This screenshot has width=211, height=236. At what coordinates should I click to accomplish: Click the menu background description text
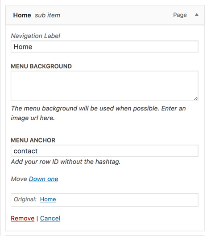(x=98, y=113)
